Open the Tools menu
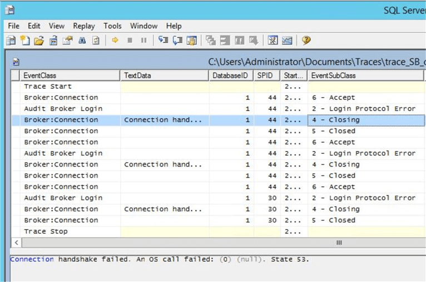This screenshot has width=426, height=282. point(112,26)
